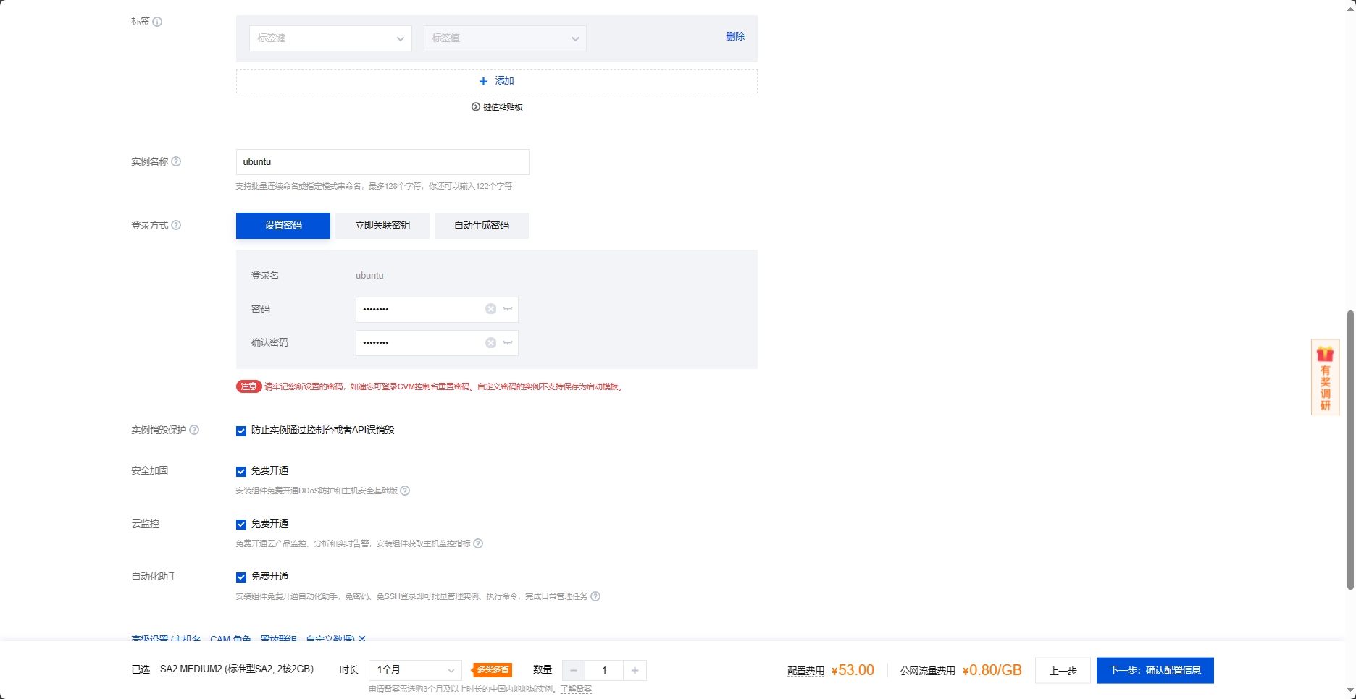Click the help icon beside 实例名称

pos(176,161)
